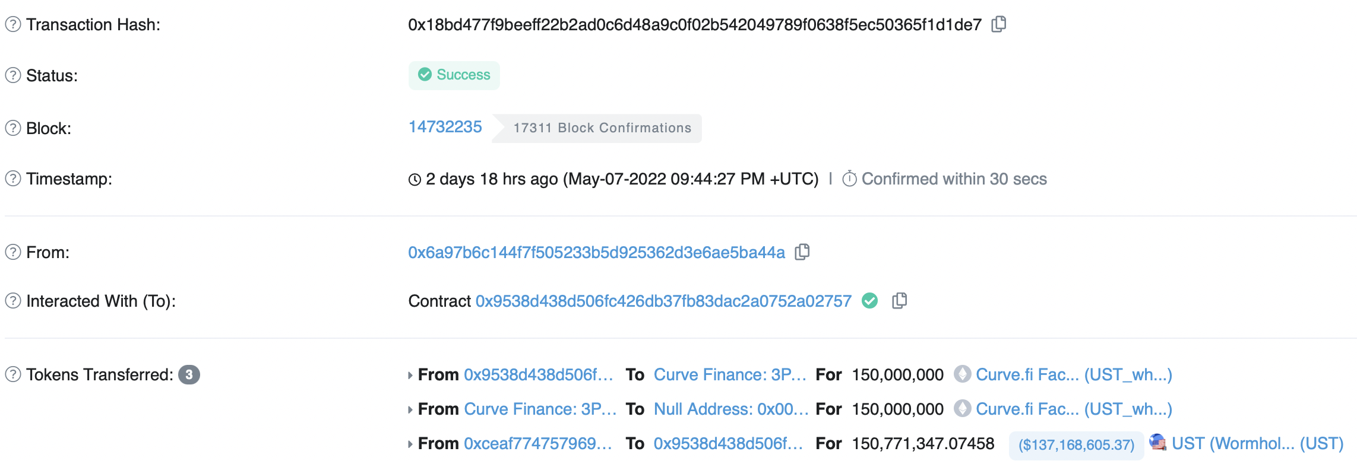
Task: Open Null Address: 0x00... link
Action: point(731,409)
